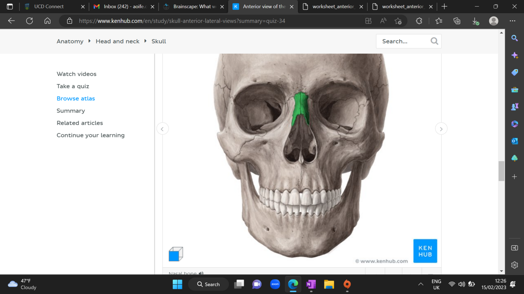Open the split screen icon in address bar
The image size is (524, 294).
point(368,21)
